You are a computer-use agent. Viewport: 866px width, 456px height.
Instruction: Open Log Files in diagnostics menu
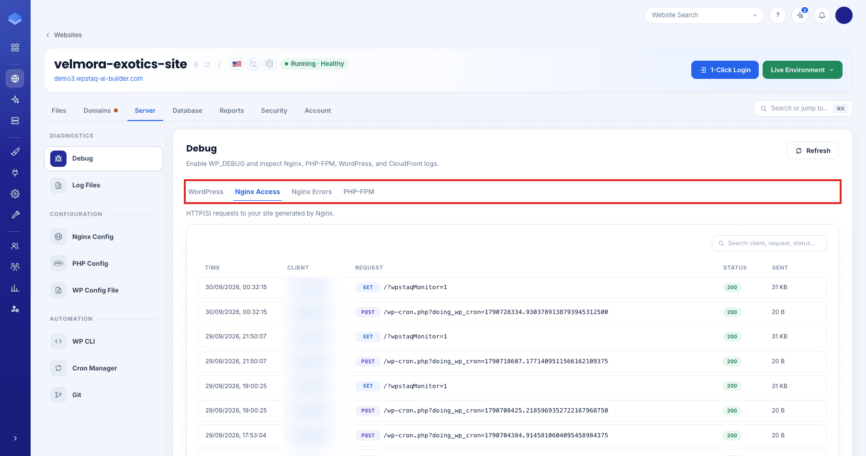click(103, 185)
